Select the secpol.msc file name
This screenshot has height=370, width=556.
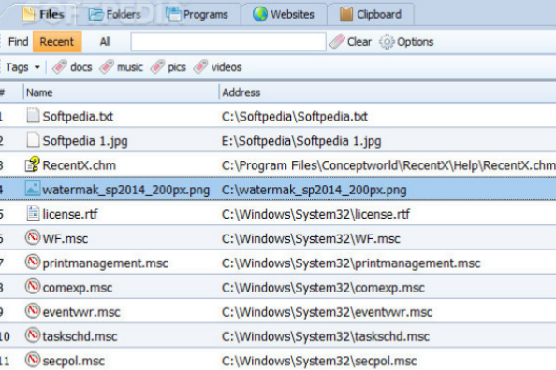point(73,362)
